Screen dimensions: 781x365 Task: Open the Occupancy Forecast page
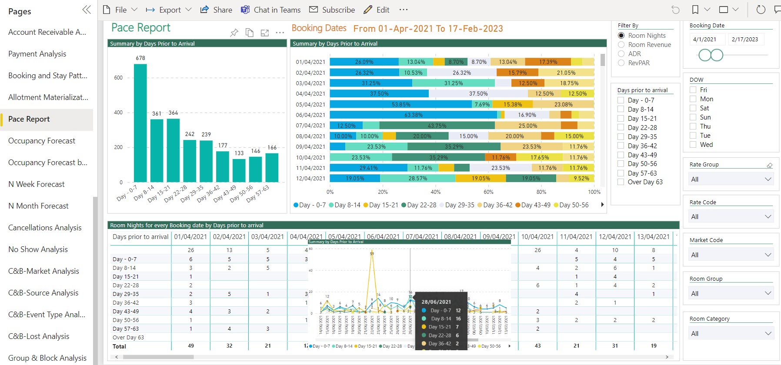pyautogui.click(x=42, y=141)
